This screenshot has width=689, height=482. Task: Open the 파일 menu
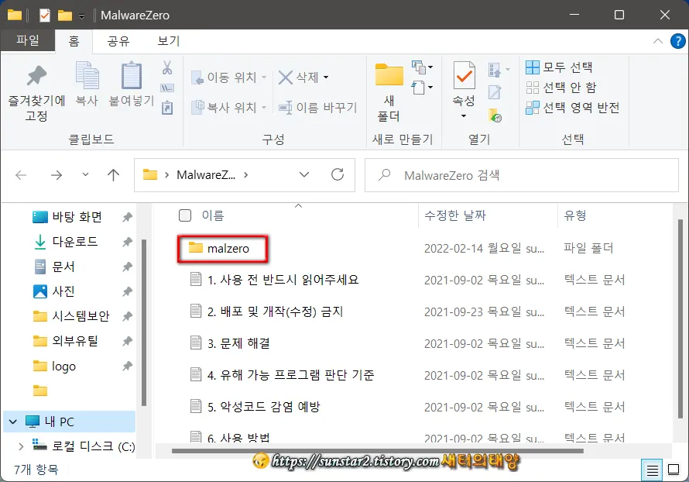coord(28,42)
